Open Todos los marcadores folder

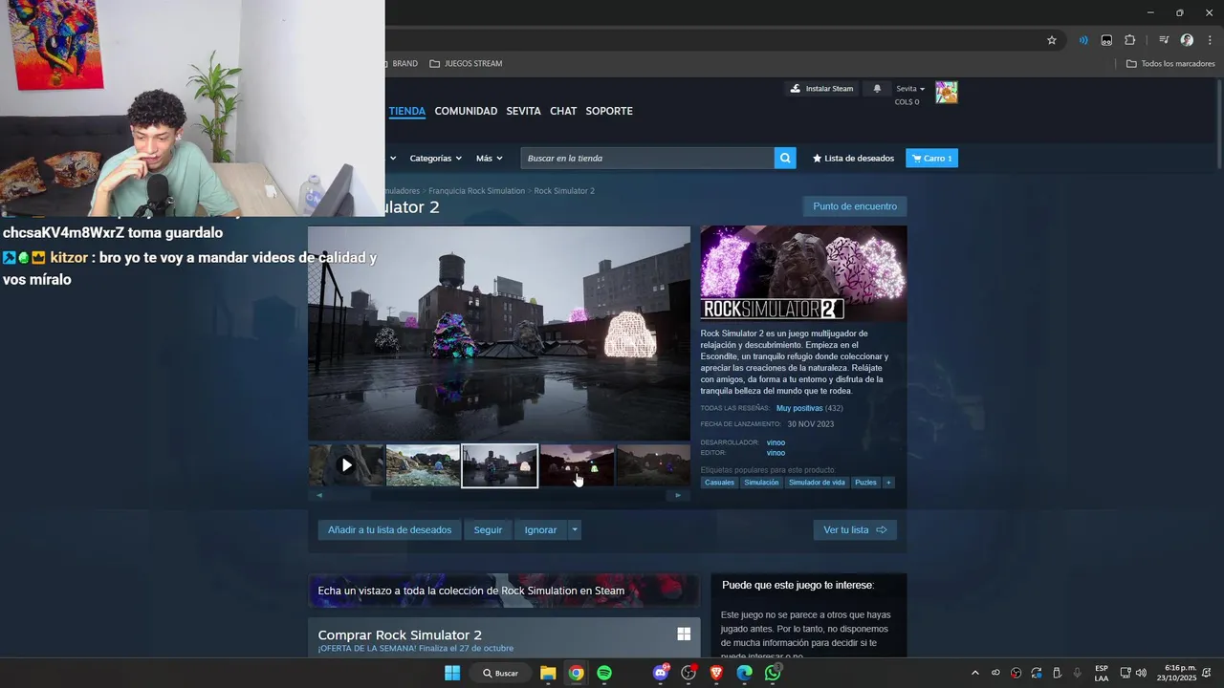pos(1170,63)
